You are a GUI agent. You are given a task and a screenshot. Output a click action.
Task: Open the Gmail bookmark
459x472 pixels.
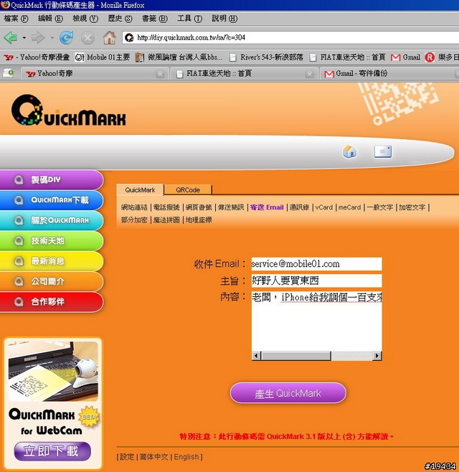pyautogui.click(x=405, y=57)
